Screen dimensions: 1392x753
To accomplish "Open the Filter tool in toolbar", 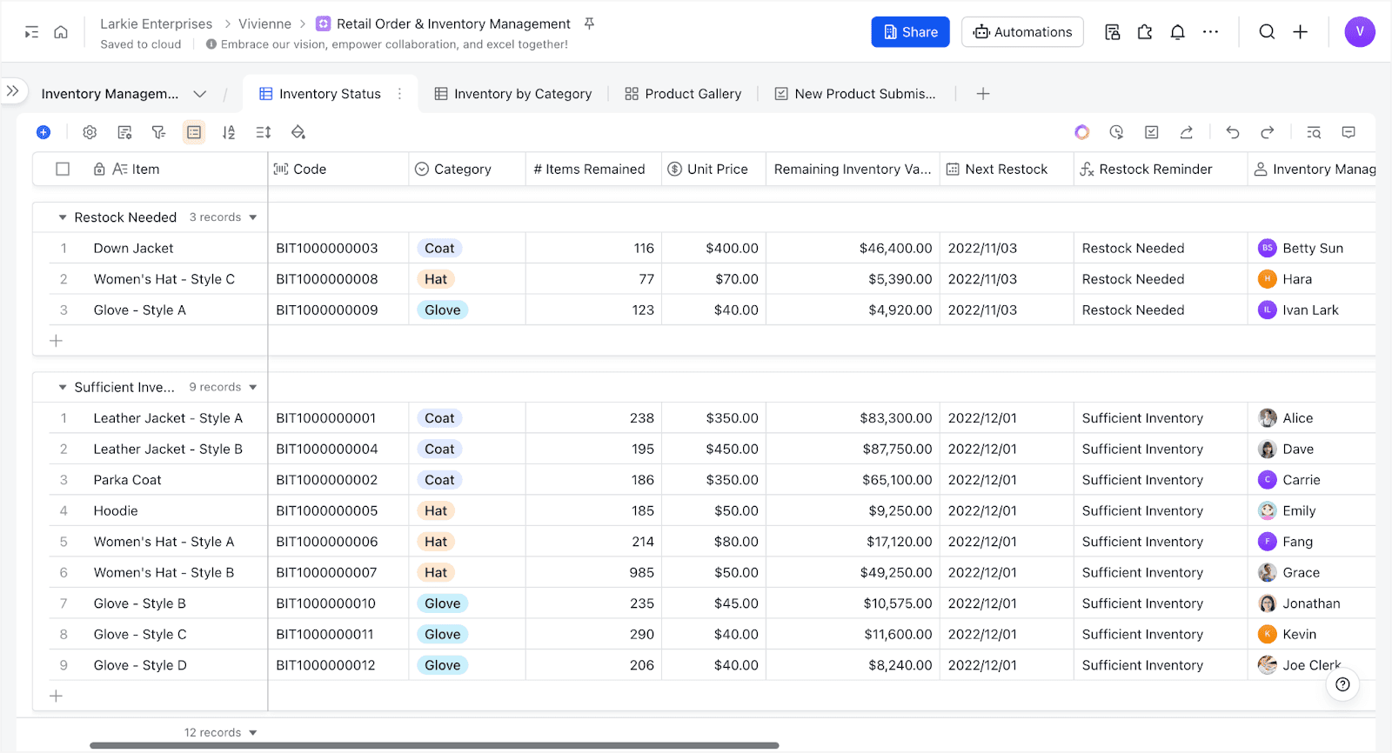I will (158, 132).
